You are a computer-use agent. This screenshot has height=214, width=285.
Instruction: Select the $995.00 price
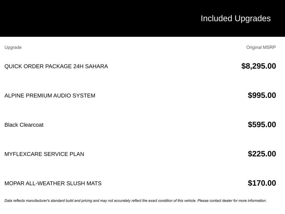tap(262, 95)
